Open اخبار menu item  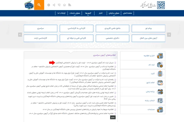[101, 13]
